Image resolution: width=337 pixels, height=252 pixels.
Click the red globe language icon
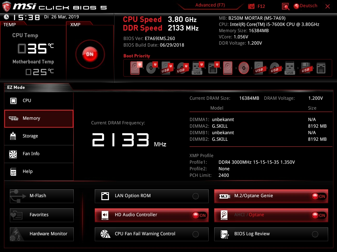[x=297, y=6]
